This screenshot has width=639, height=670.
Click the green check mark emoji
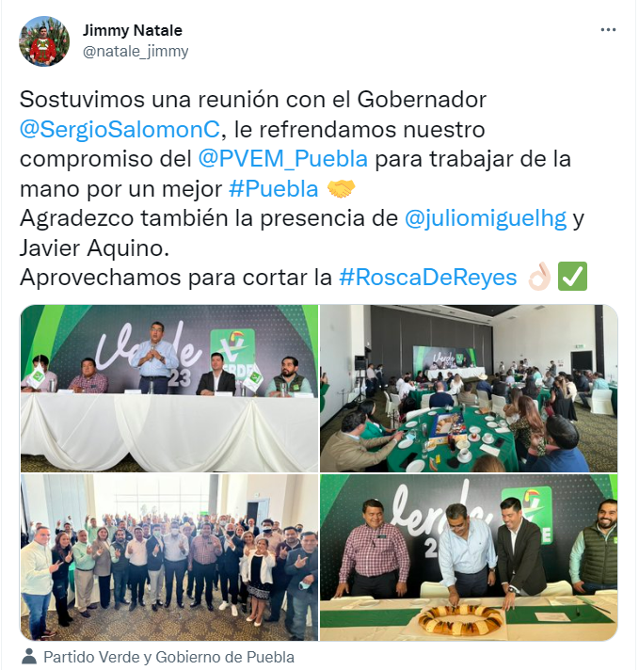[x=573, y=277]
